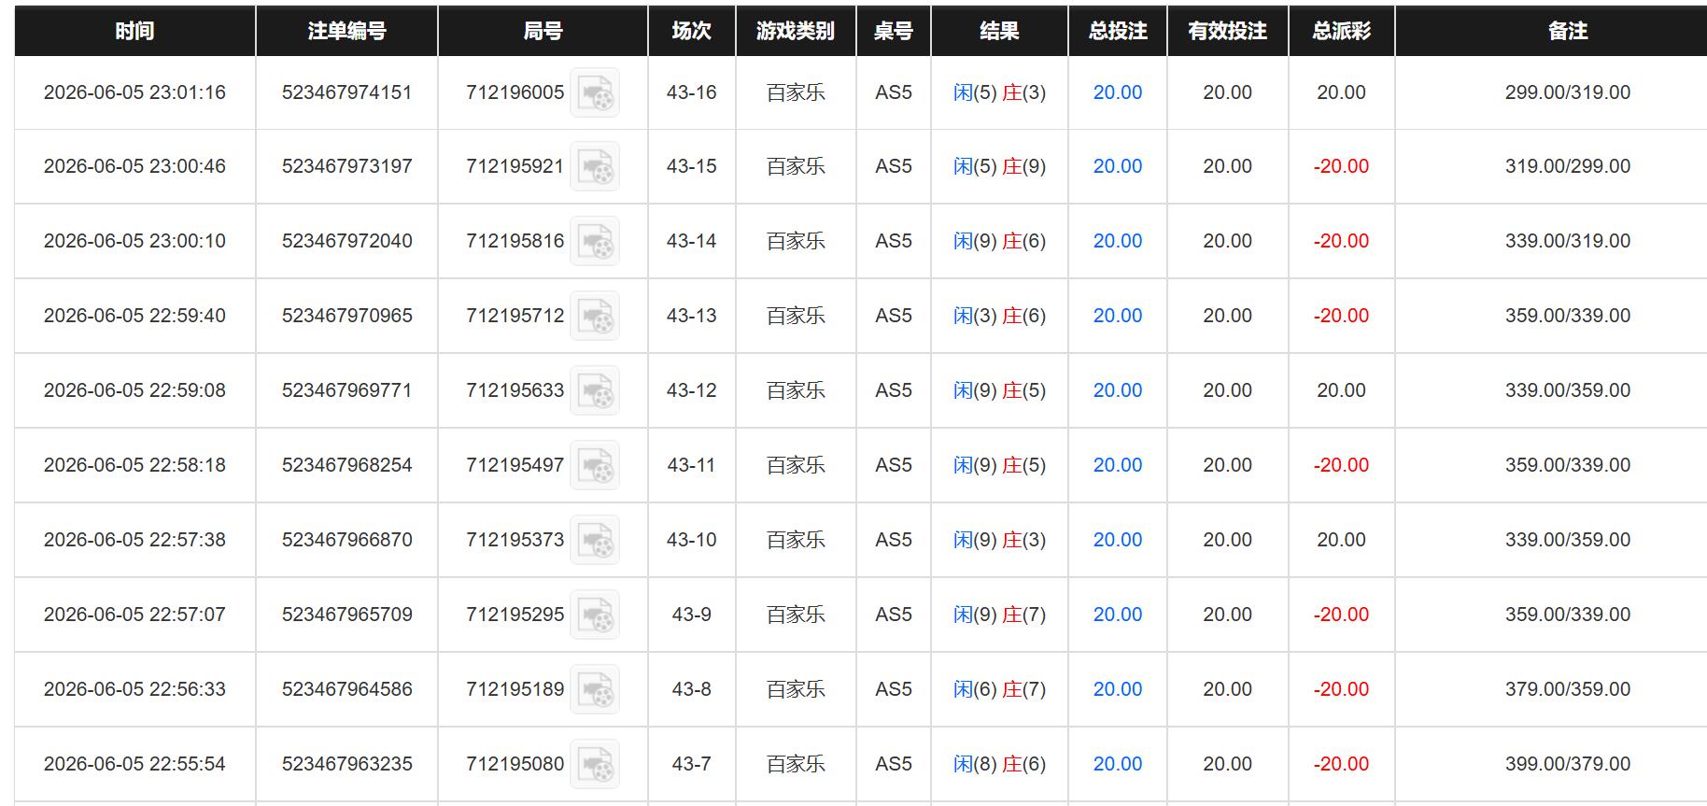This screenshot has height=806, width=1707.
Task: Select bet slip number 523467966870
Action: (346, 540)
